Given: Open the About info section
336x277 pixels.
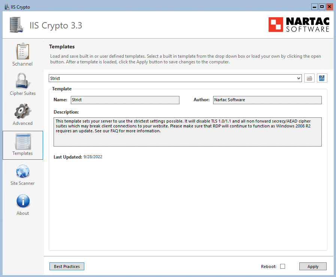Looking at the screenshot, I should tap(22, 205).
